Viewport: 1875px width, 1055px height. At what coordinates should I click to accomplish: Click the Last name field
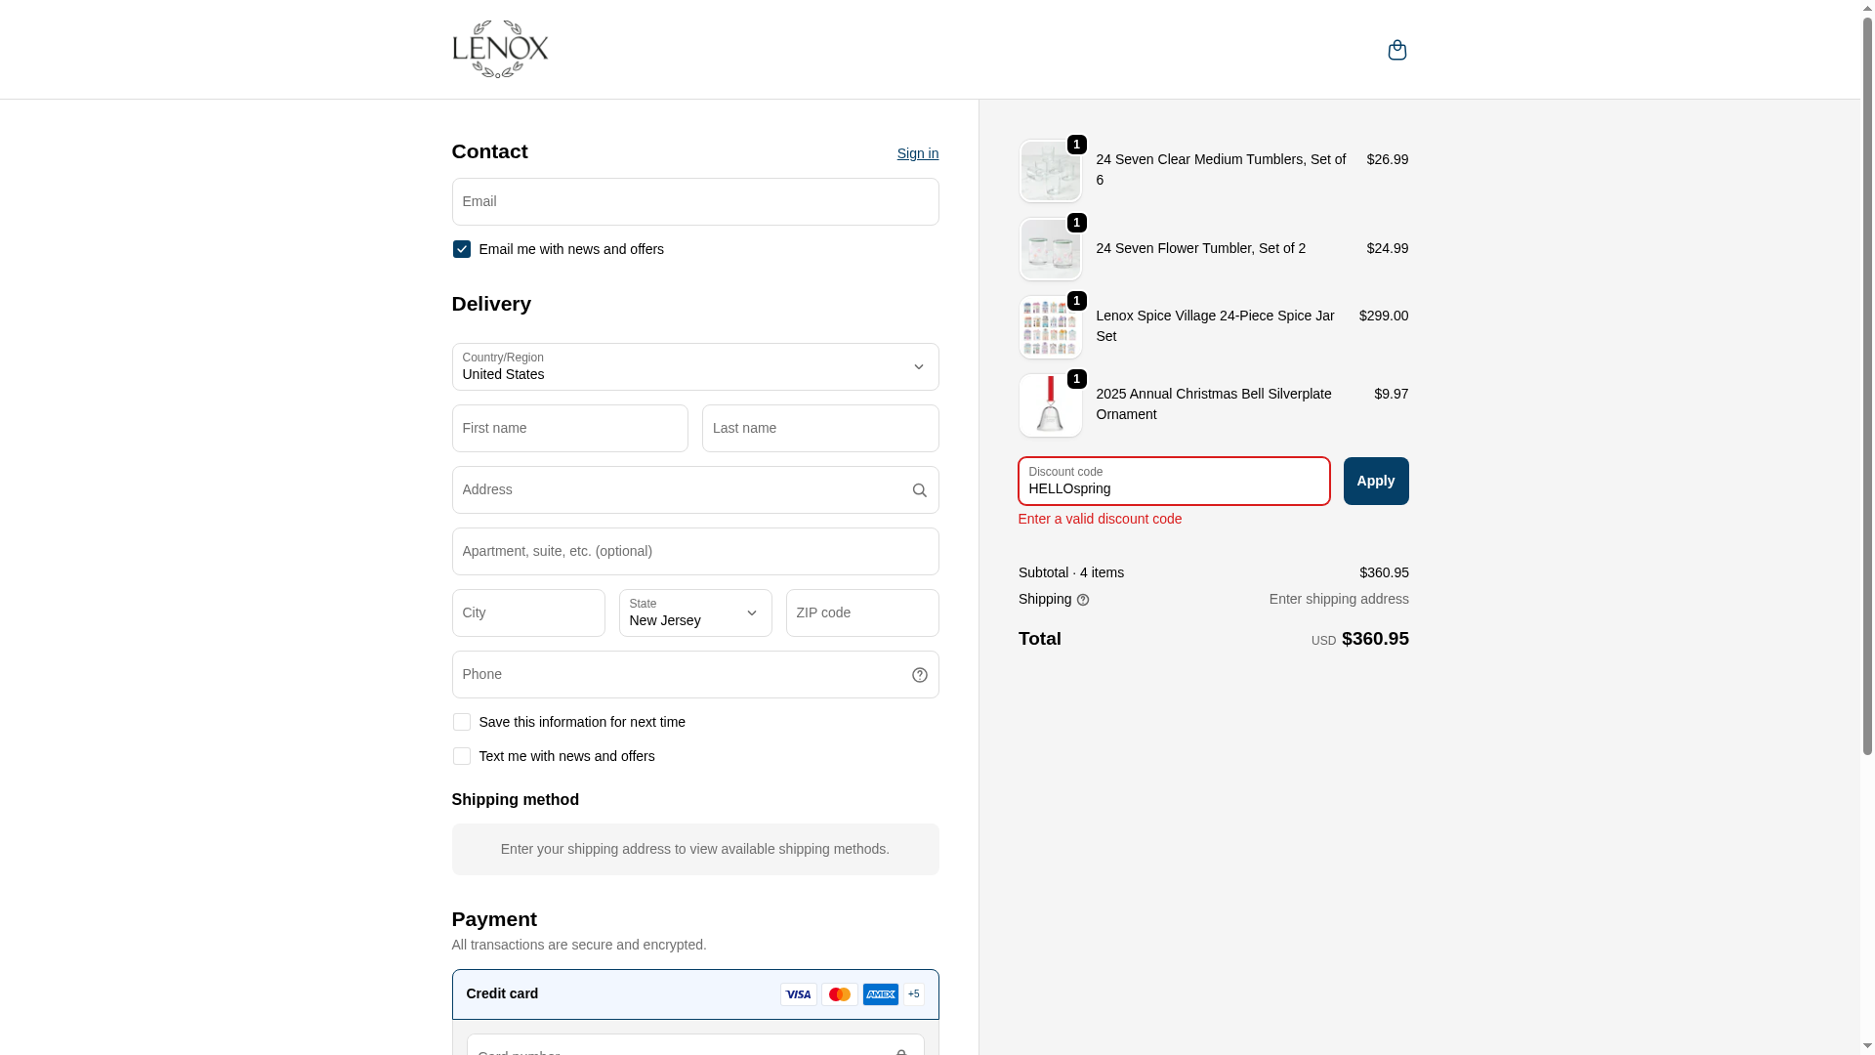[x=820, y=429]
